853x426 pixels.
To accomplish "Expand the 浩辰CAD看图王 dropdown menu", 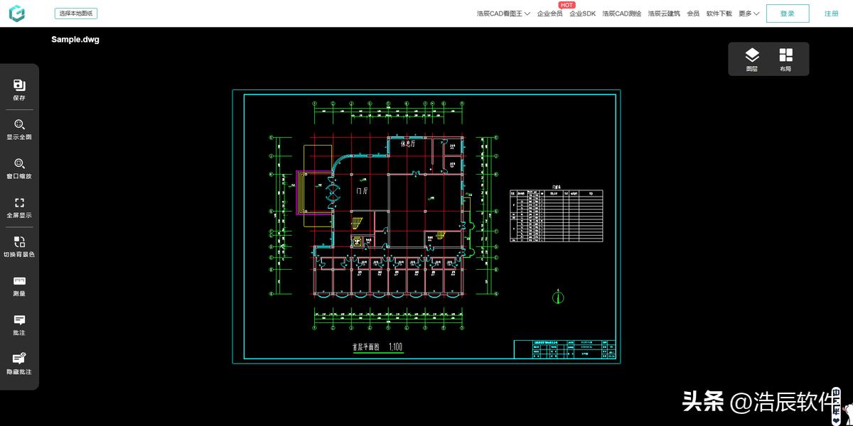I will click(x=503, y=13).
